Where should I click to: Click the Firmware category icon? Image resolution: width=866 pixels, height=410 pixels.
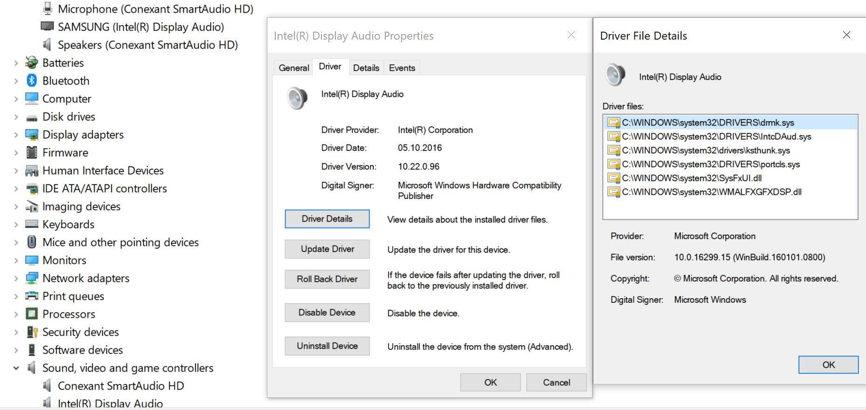tap(32, 152)
